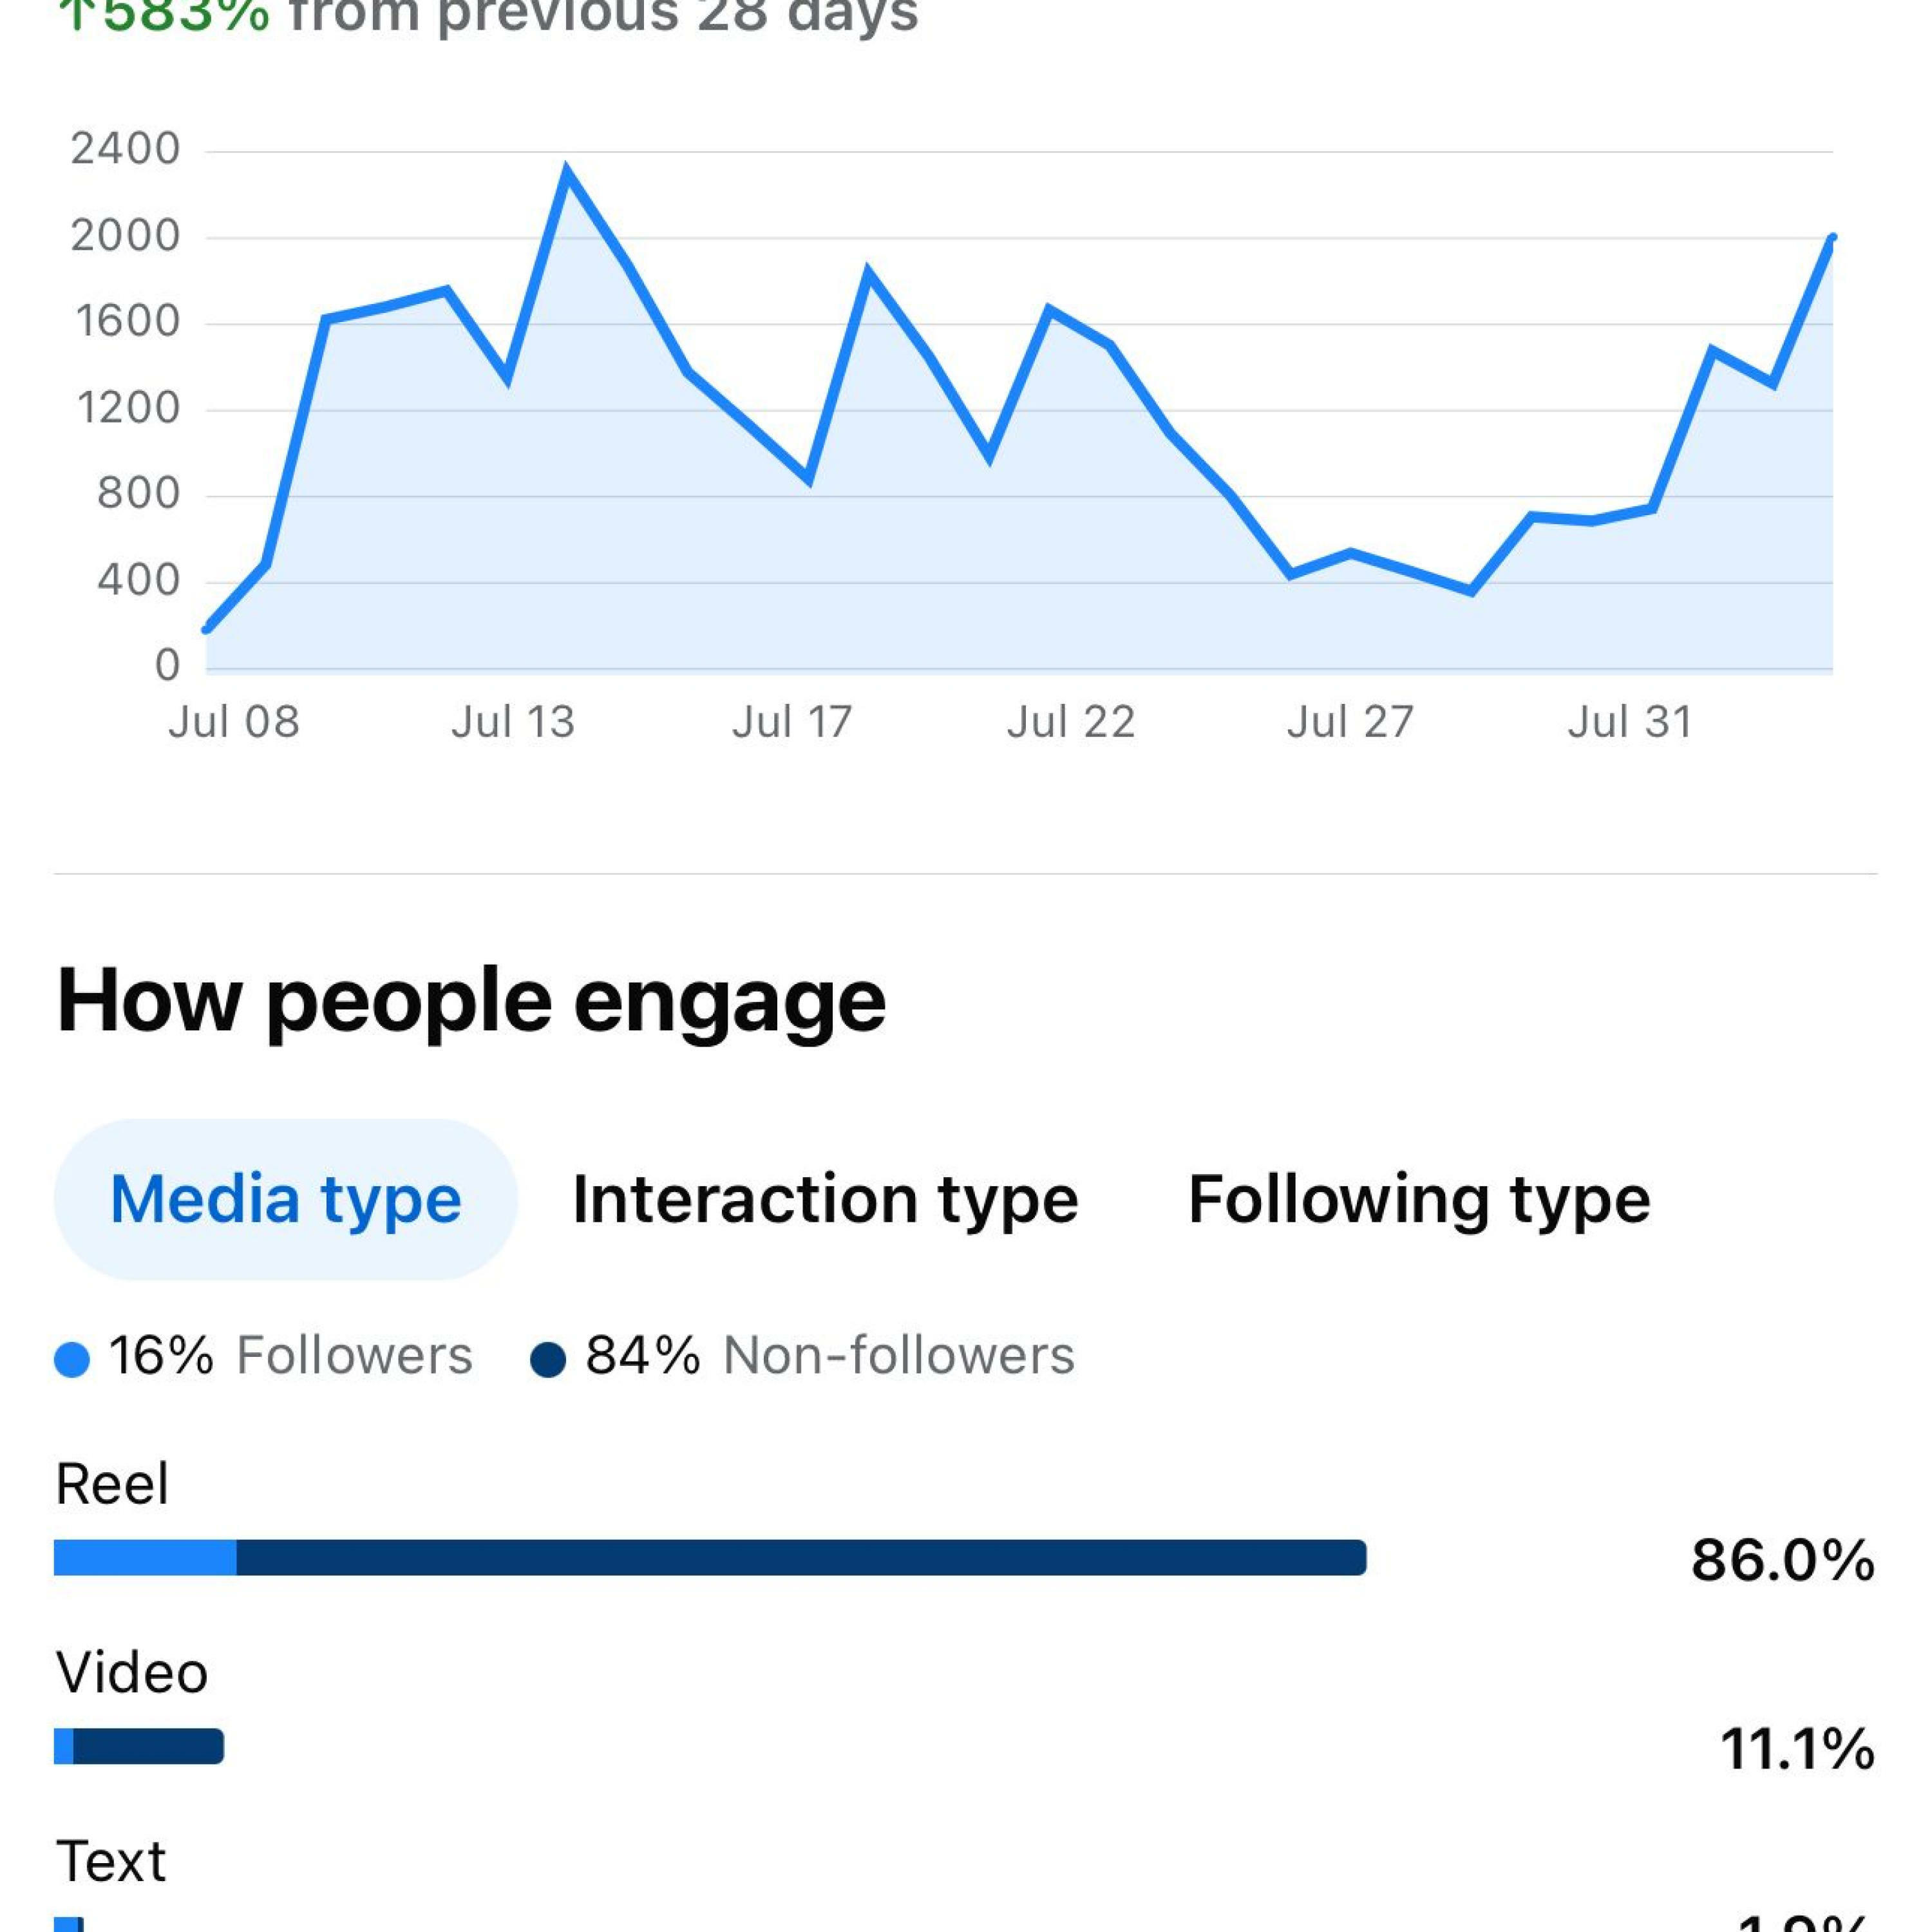Click the Jul 22 date label
Viewport: 1932px width, 1932px height.
pyautogui.click(x=1071, y=722)
